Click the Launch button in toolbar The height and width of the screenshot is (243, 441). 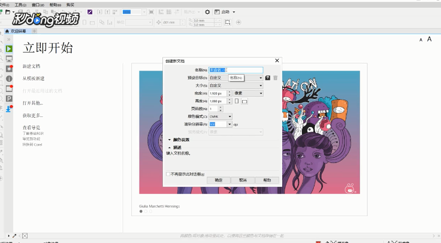(222, 12)
